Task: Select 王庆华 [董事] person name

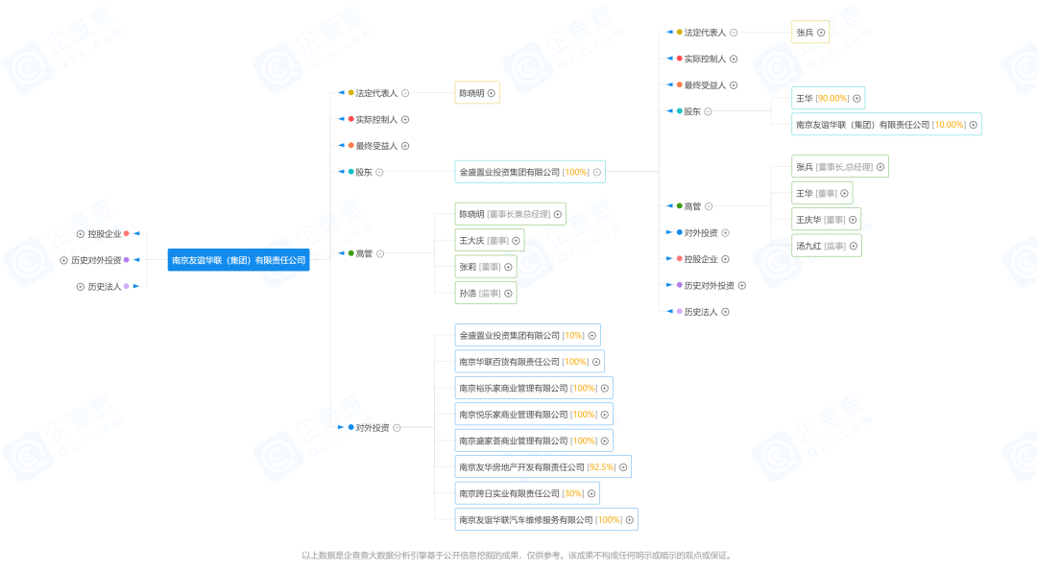Action: coord(808,220)
